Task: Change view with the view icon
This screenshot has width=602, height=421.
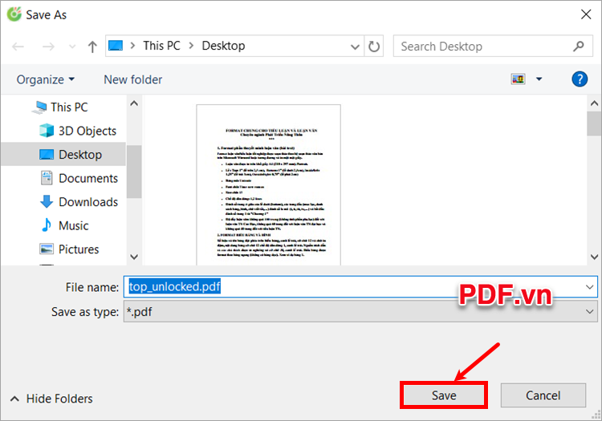Action: [x=518, y=79]
